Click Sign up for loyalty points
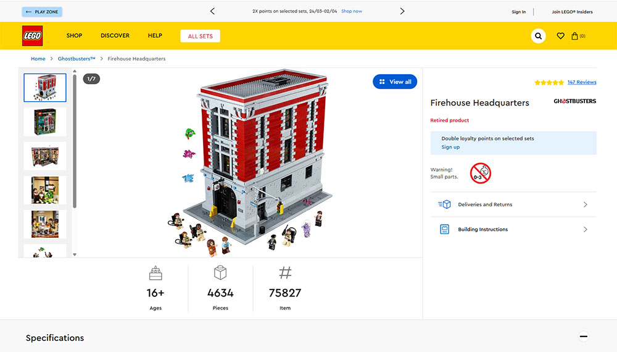The width and height of the screenshot is (617, 352). coord(450,147)
